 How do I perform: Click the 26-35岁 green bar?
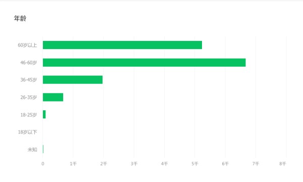[x=53, y=97]
